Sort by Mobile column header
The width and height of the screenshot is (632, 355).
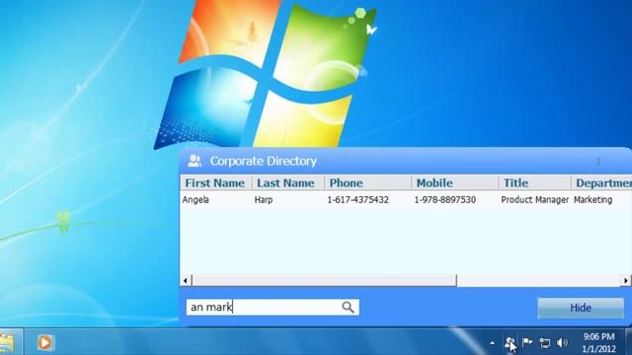point(455,183)
